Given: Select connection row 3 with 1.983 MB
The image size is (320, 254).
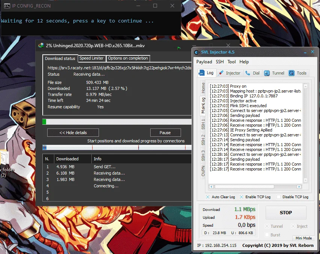Looking at the screenshot, I should click(117, 179).
